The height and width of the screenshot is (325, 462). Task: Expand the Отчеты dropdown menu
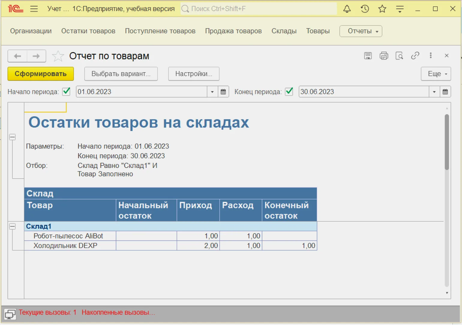coord(361,31)
